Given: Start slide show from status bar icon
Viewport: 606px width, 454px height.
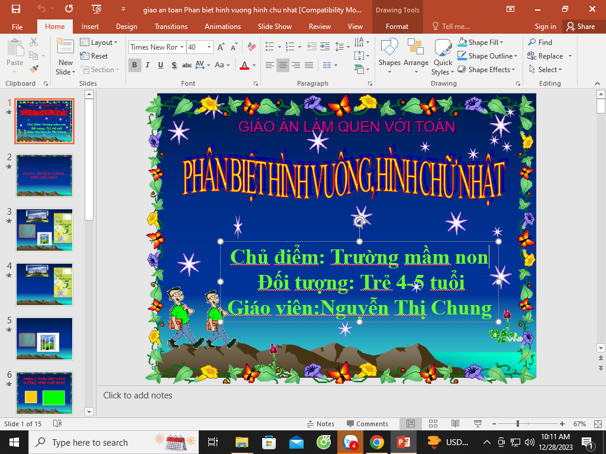Looking at the screenshot, I should 477,424.
